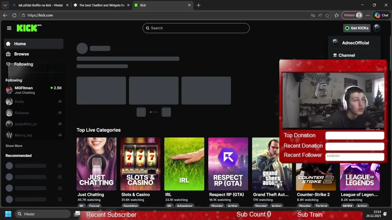The height and width of the screenshot is (220, 392).
Task: Click the Kick search field
Action: coord(196,28)
